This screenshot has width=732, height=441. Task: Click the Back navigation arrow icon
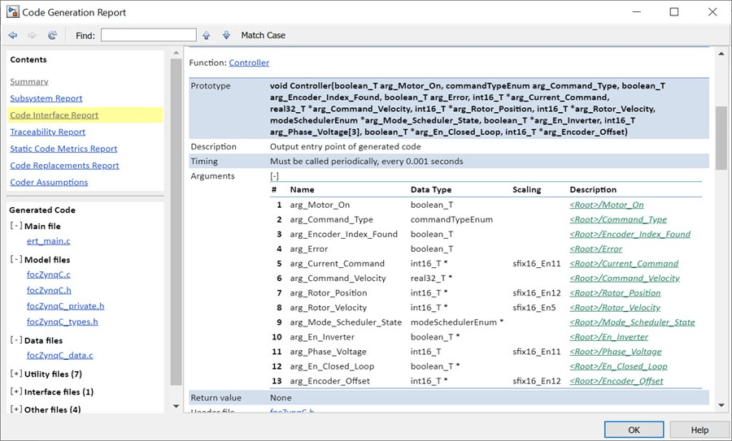point(13,36)
